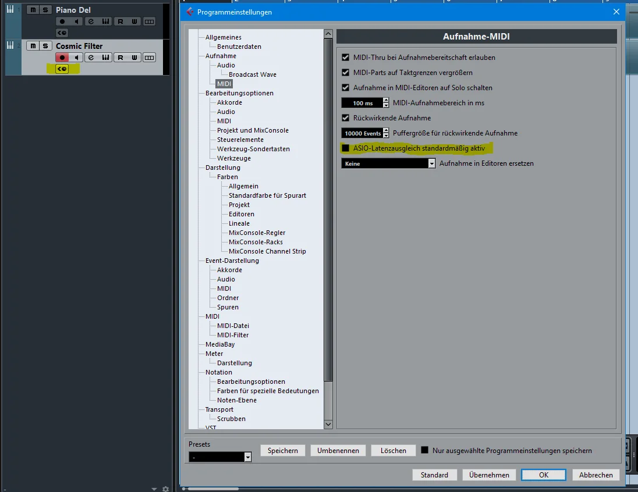Click tree scrollbar up arrow

coord(328,34)
